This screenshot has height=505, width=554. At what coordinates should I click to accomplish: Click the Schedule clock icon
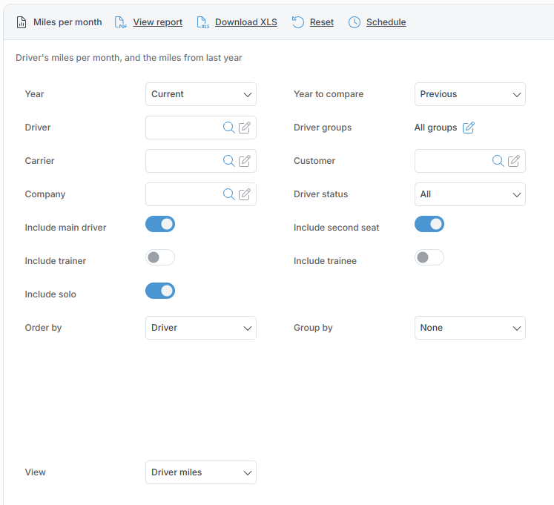click(x=355, y=22)
